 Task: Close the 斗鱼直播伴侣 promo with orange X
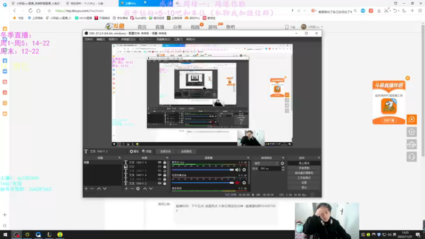(407, 78)
